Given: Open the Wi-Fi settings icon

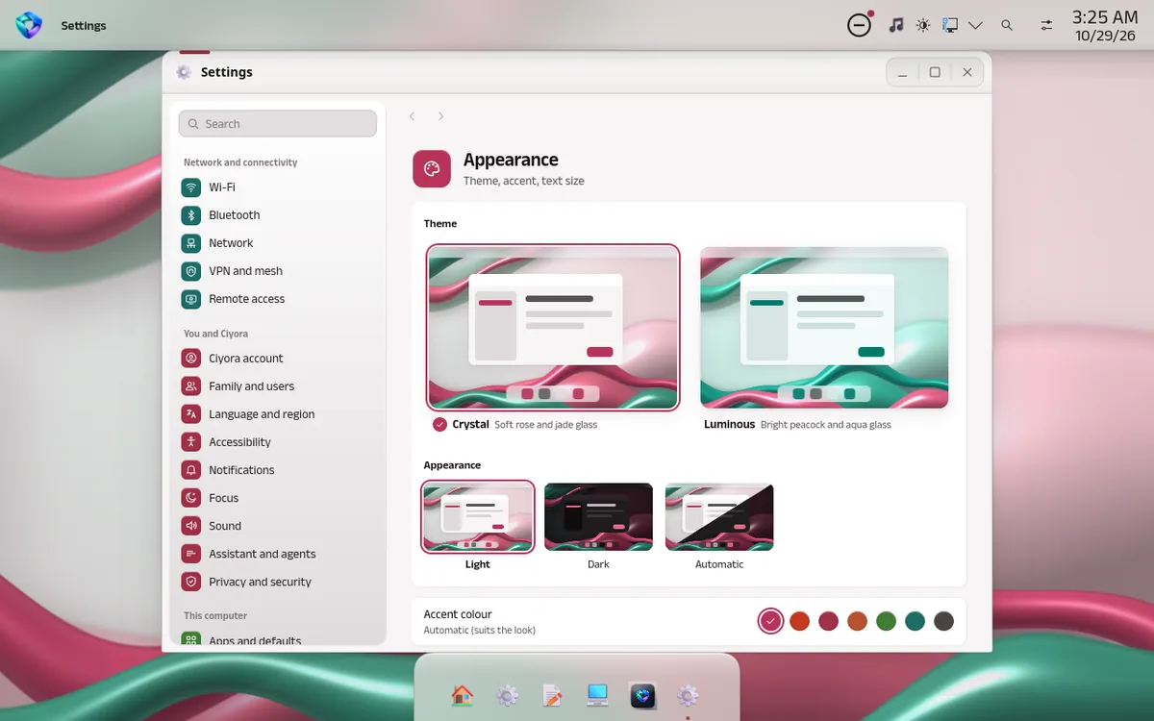Looking at the screenshot, I should (191, 187).
